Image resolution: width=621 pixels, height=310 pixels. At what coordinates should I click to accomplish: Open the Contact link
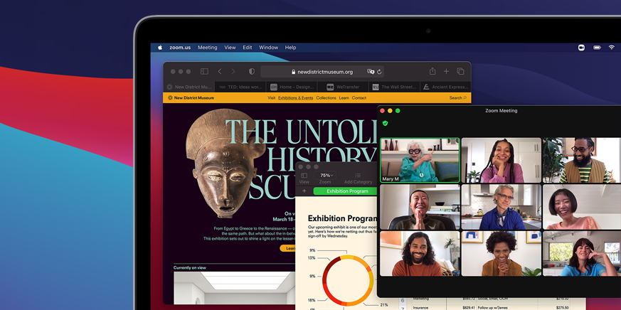tap(359, 98)
